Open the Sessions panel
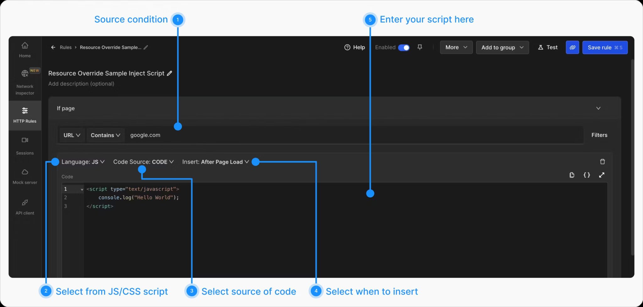Image resolution: width=643 pixels, height=307 pixels. point(24,145)
